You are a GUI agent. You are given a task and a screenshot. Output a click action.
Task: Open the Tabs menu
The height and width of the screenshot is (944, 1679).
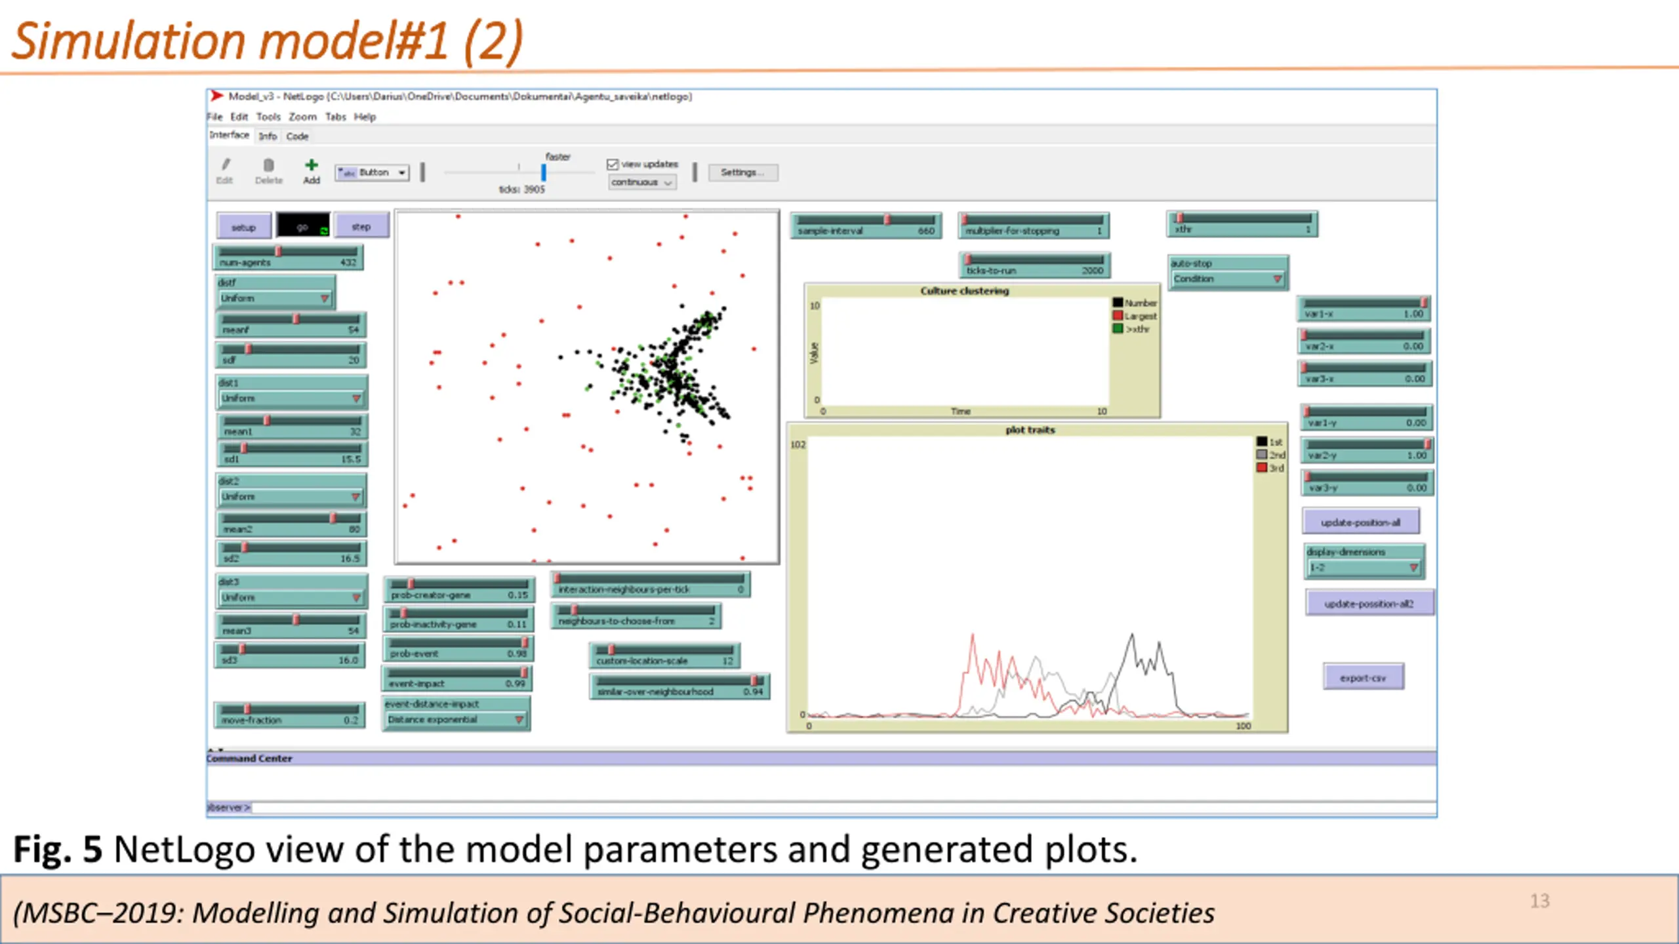pyautogui.click(x=335, y=117)
